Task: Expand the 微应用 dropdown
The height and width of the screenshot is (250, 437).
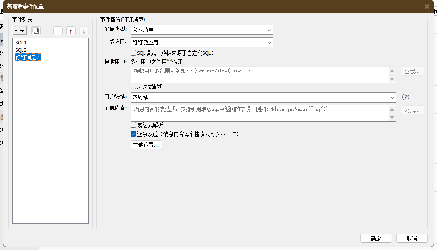Action: 201,42
